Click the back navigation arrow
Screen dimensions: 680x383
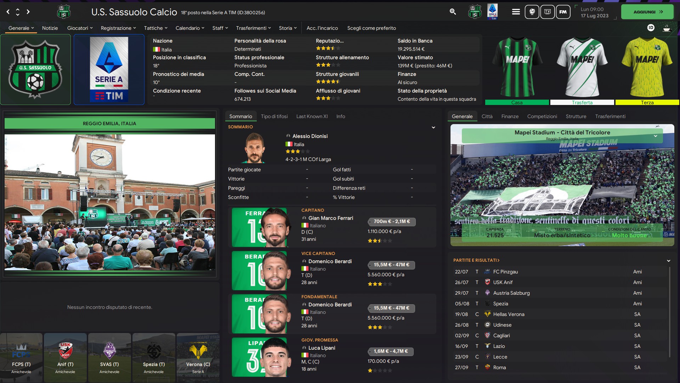[8, 12]
